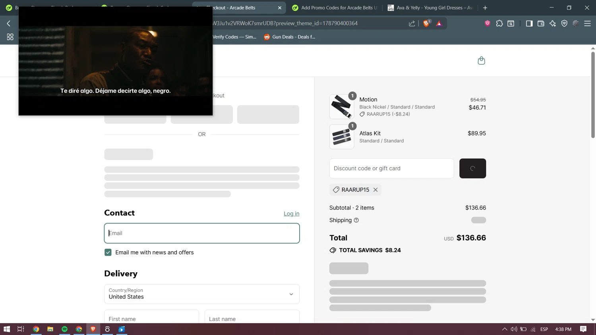Open the browser hamburger menu
This screenshot has width=596, height=335.
click(587, 23)
